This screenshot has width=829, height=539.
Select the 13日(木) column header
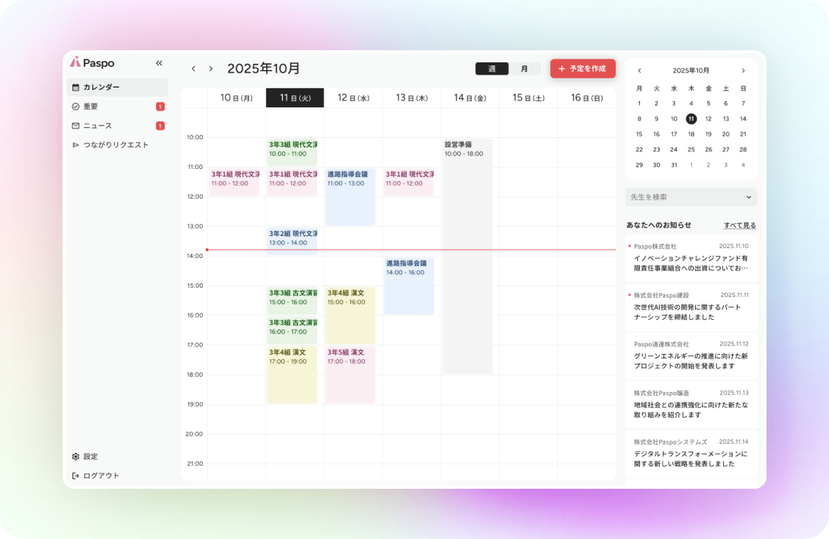tap(411, 97)
